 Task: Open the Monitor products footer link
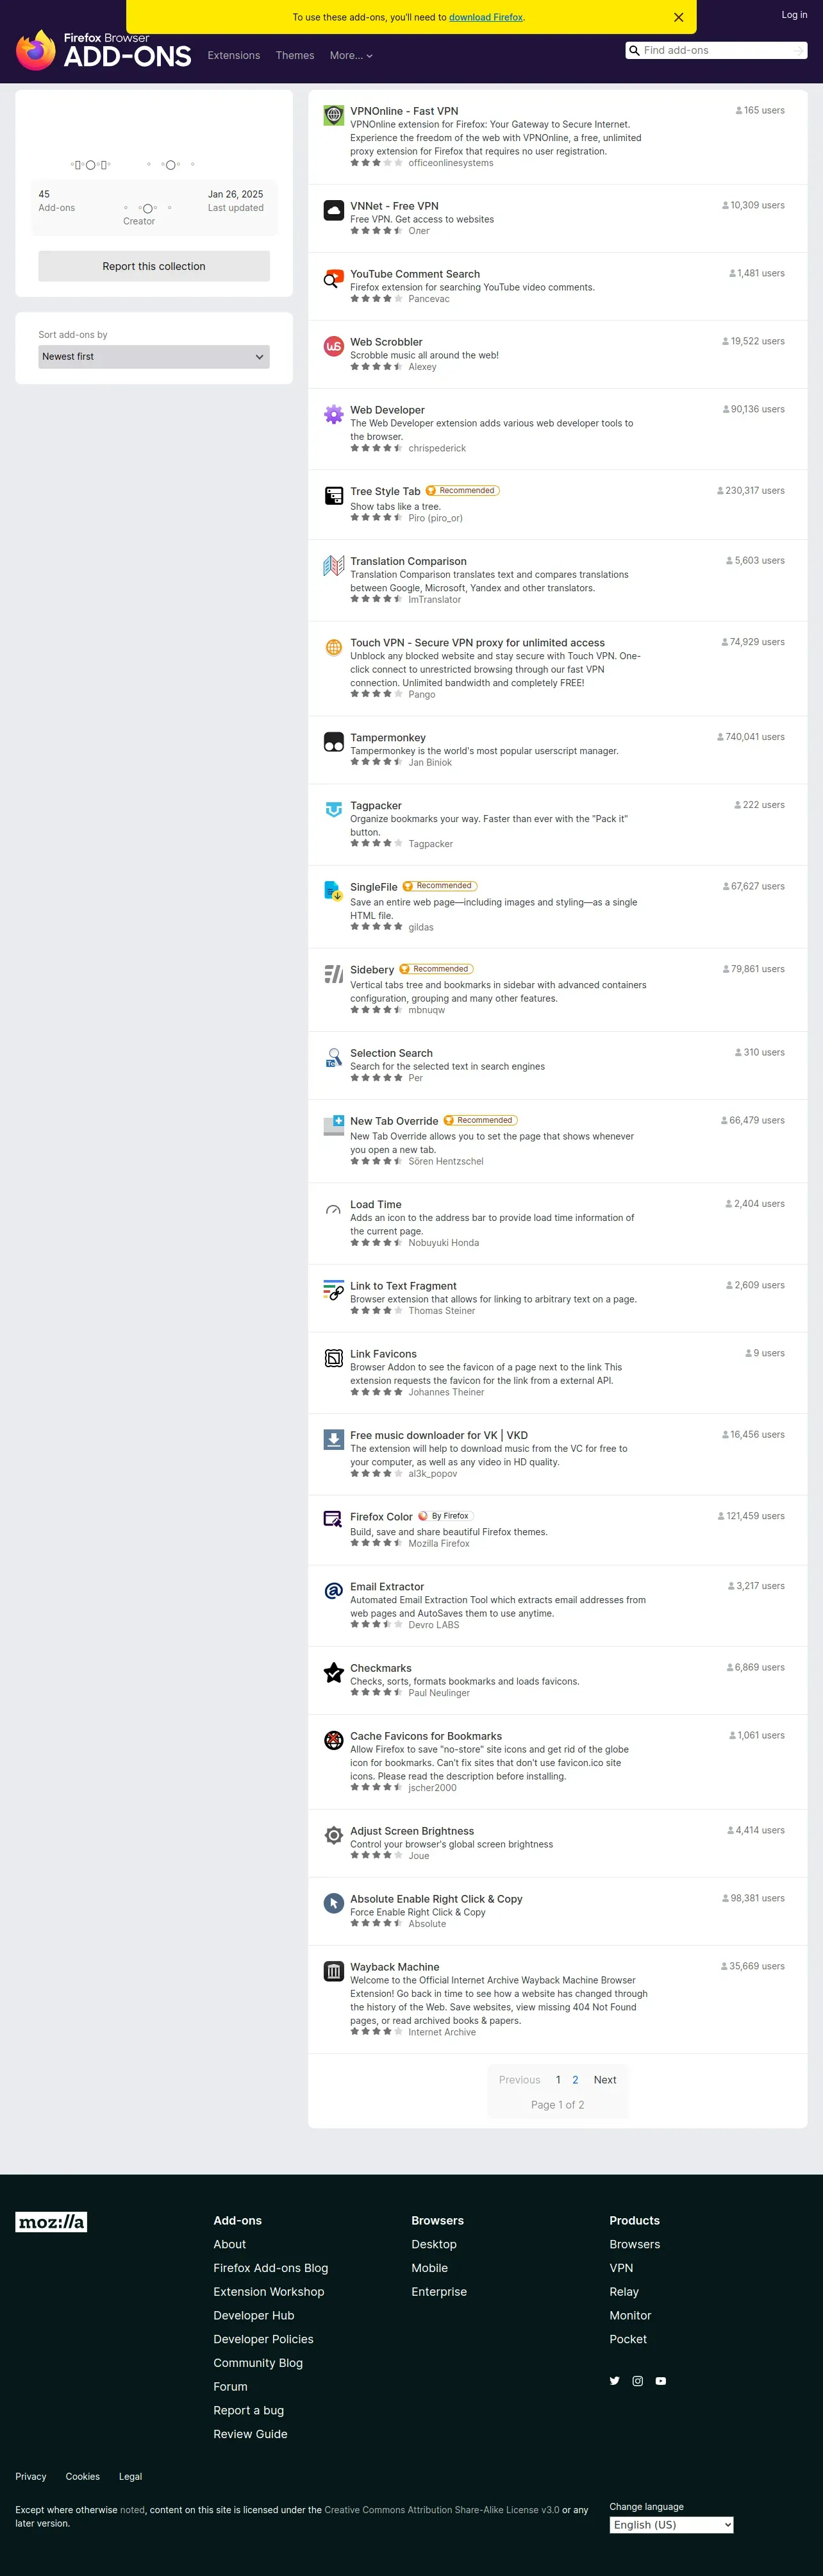pyautogui.click(x=630, y=2316)
